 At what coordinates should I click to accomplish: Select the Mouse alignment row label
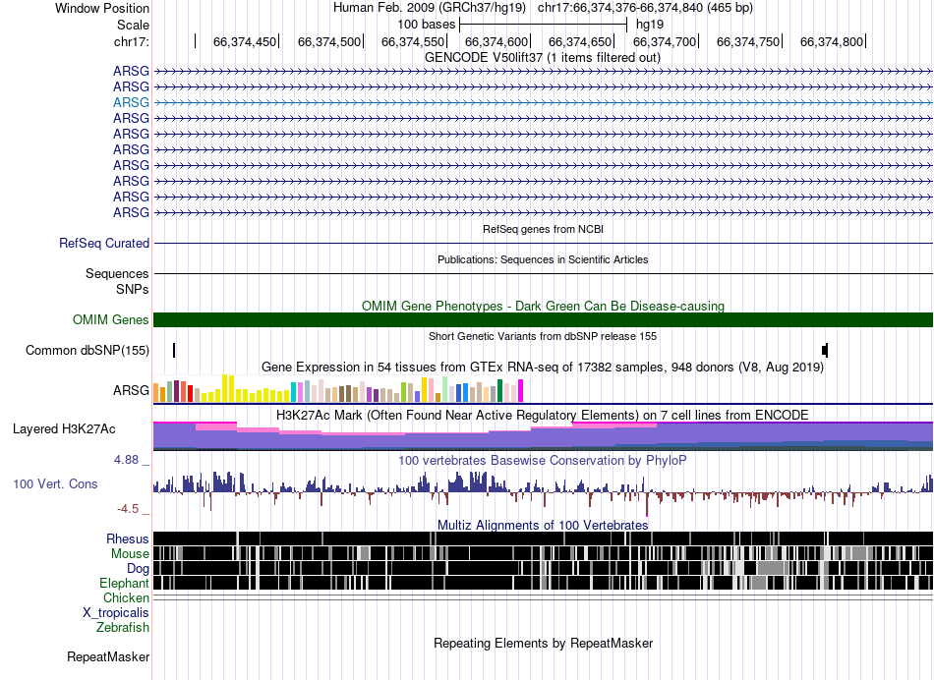pyautogui.click(x=130, y=554)
